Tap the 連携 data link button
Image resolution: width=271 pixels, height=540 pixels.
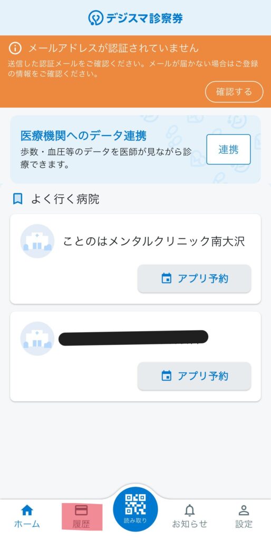pyautogui.click(x=228, y=149)
